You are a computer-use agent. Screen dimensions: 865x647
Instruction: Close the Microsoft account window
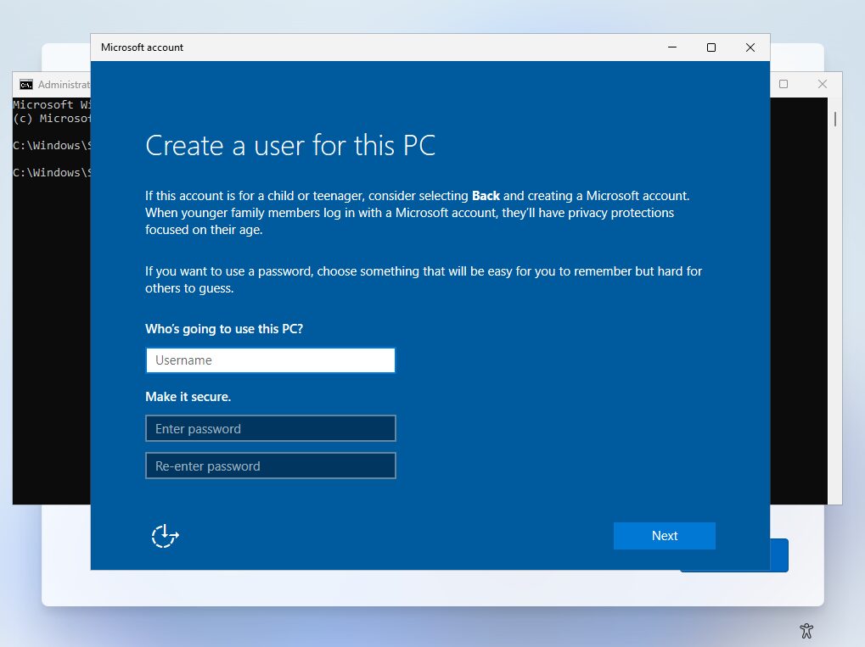tap(750, 47)
